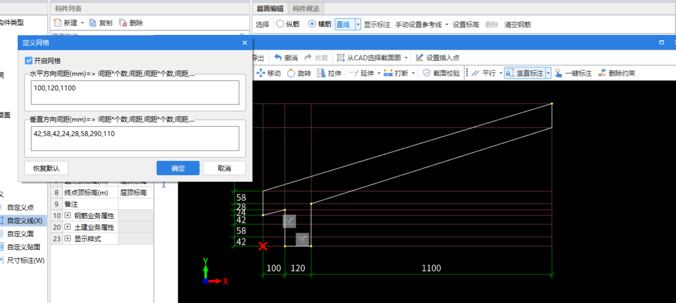Click the 设置标高 toolbar item
Image resolution: width=676 pixels, height=303 pixels.
(x=466, y=25)
